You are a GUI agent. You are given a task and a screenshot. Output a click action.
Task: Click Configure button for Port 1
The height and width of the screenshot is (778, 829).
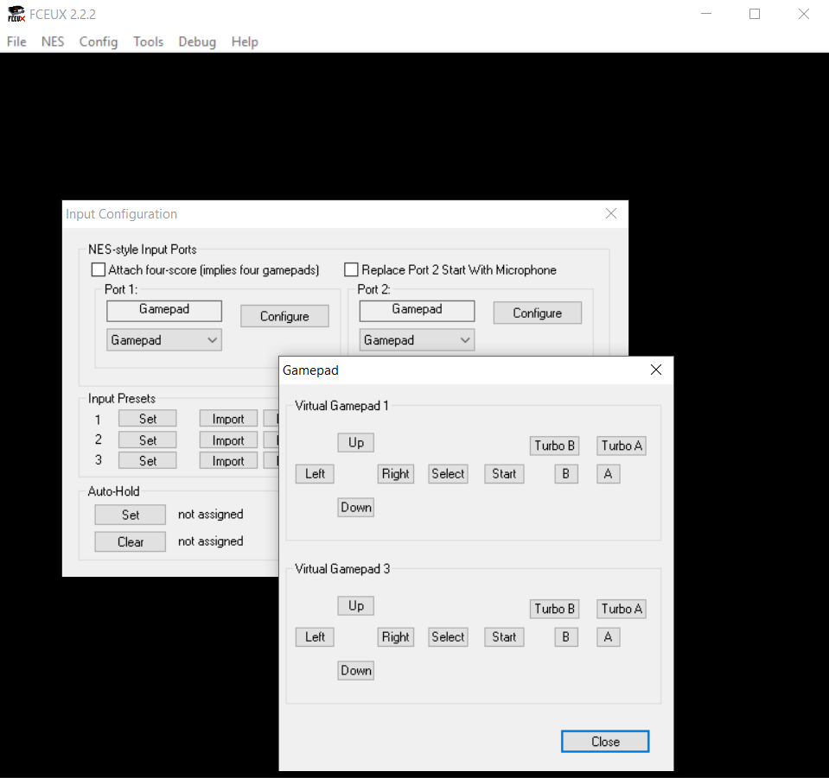click(x=284, y=316)
